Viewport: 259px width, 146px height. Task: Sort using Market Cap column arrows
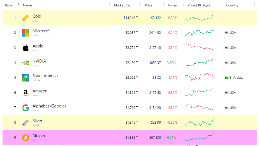(140, 5)
